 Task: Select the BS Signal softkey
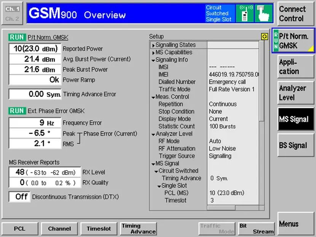click(295, 145)
